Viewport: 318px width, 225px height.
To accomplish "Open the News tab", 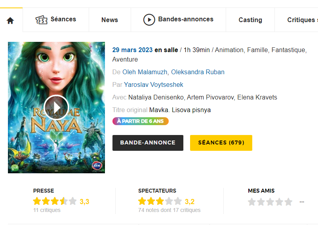I will point(110,20).
